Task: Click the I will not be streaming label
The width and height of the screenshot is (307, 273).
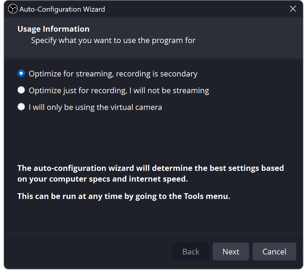Action: click(119, 90)
